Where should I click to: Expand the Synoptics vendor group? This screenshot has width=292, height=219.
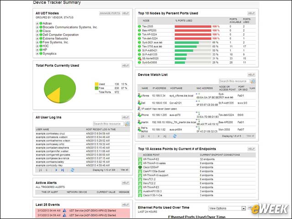coord(37,54)
